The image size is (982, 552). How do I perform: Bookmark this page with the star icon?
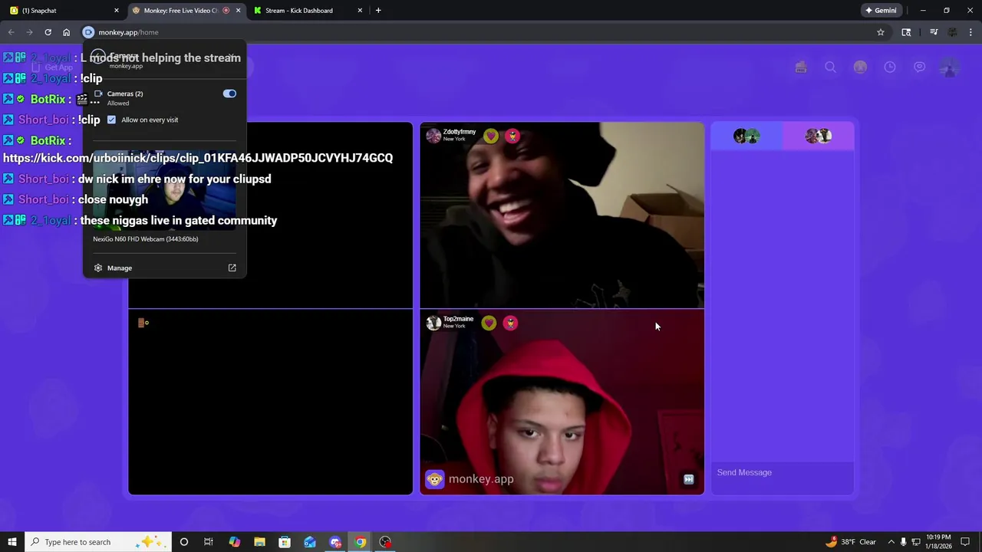pyautogui.click(x=881, y=32)
